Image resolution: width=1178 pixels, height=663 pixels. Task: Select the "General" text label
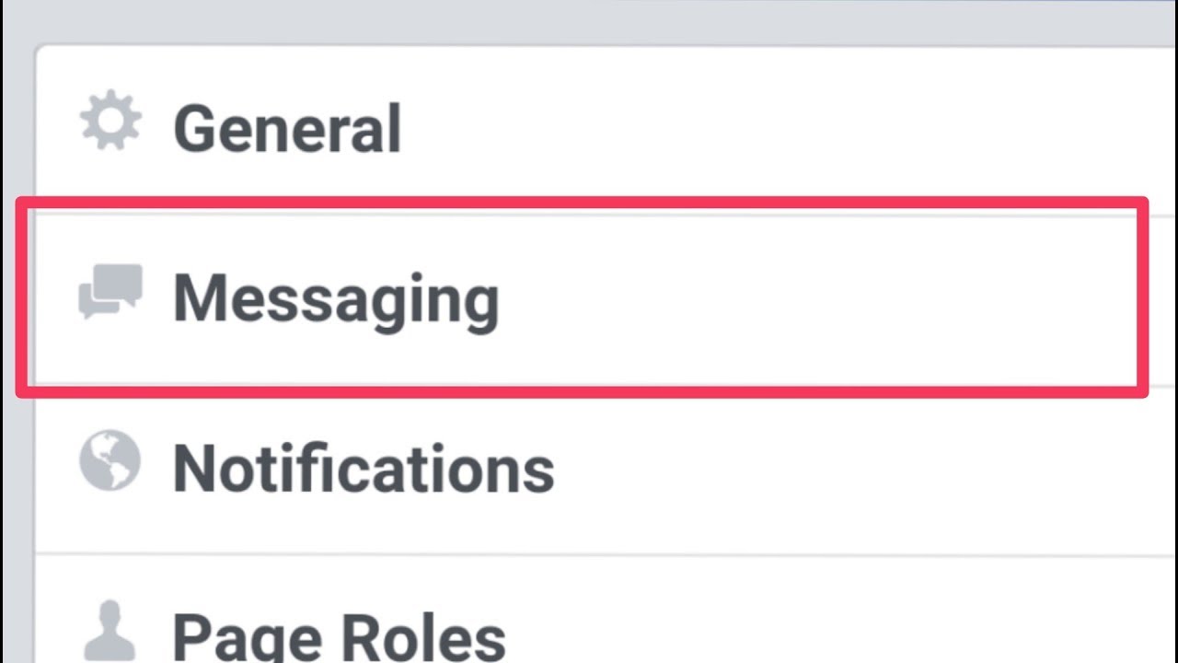[x=287, y=129]
